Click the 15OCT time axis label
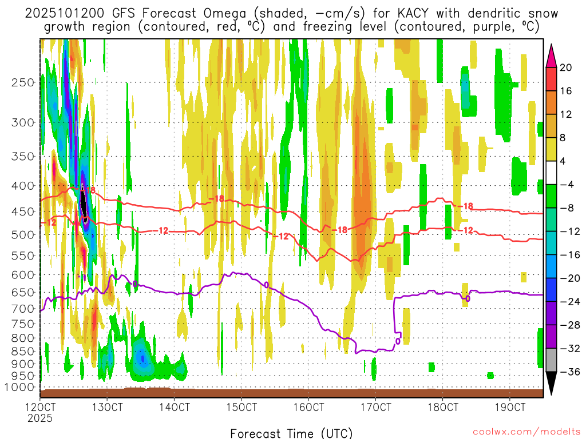The width and height of the screenshot is (586, 439). pyautogui.click(x=241, y=407)
